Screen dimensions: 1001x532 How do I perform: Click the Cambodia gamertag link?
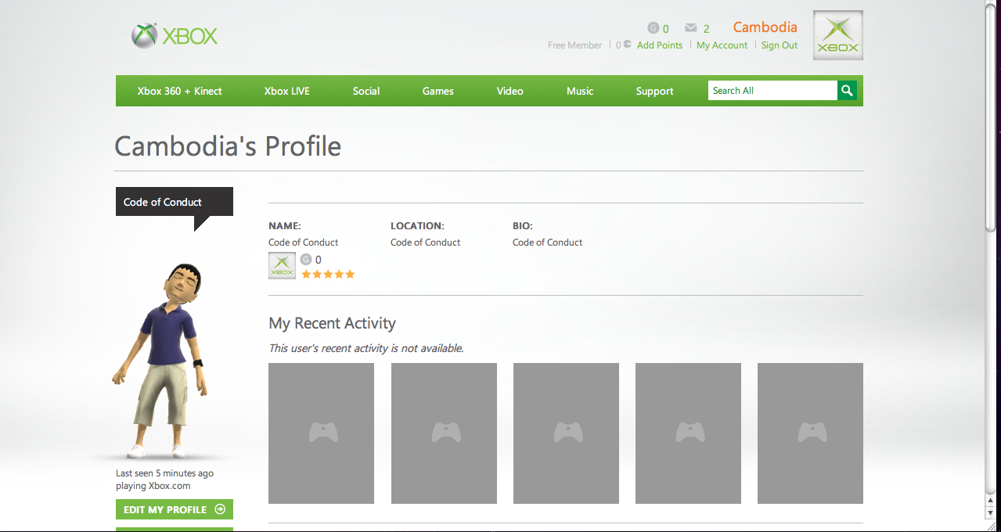pyautogui.click(x=765, y=27)
